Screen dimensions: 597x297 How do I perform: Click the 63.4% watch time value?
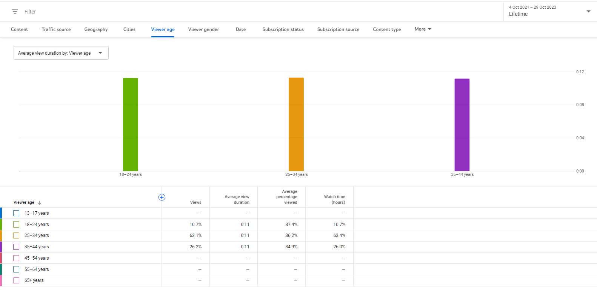(339, 235)
